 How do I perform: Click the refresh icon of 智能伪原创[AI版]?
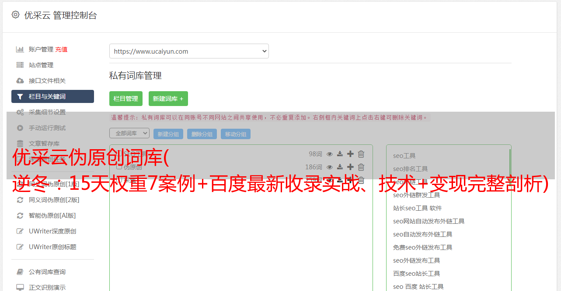coord(20,216)
